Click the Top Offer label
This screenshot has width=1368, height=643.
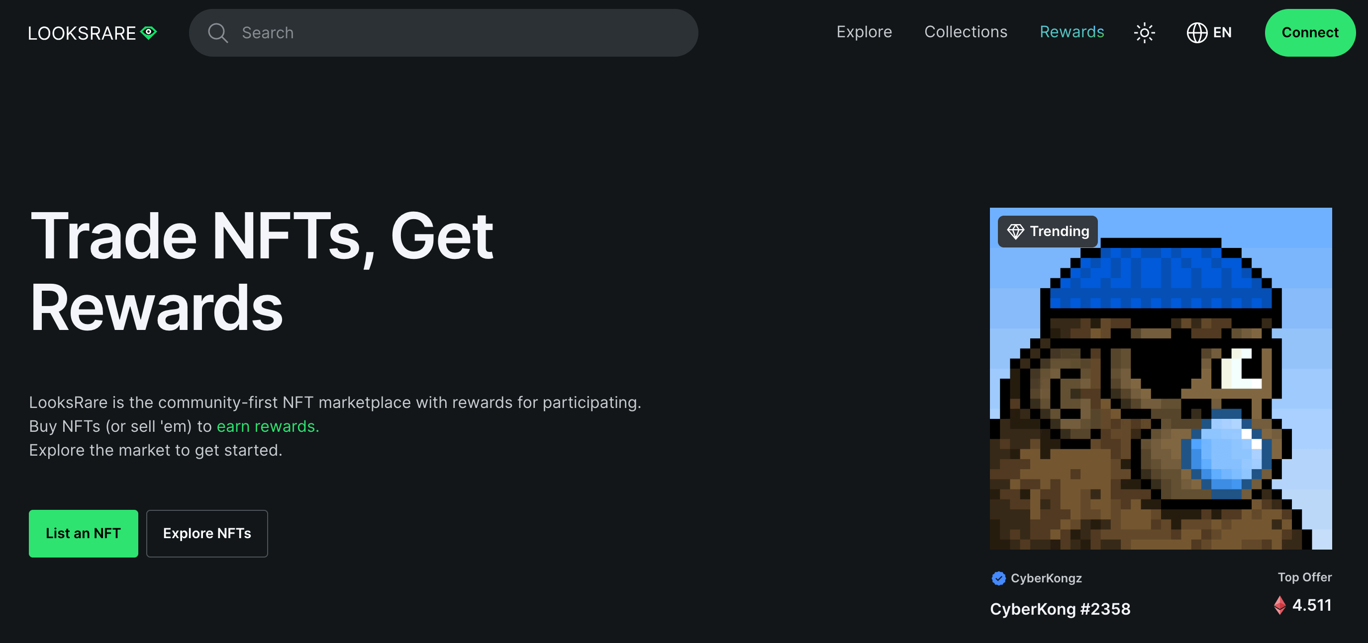(1304, 577)
